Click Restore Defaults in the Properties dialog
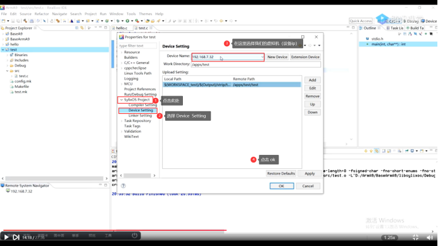The image size is (438, 246). [281, 173]
